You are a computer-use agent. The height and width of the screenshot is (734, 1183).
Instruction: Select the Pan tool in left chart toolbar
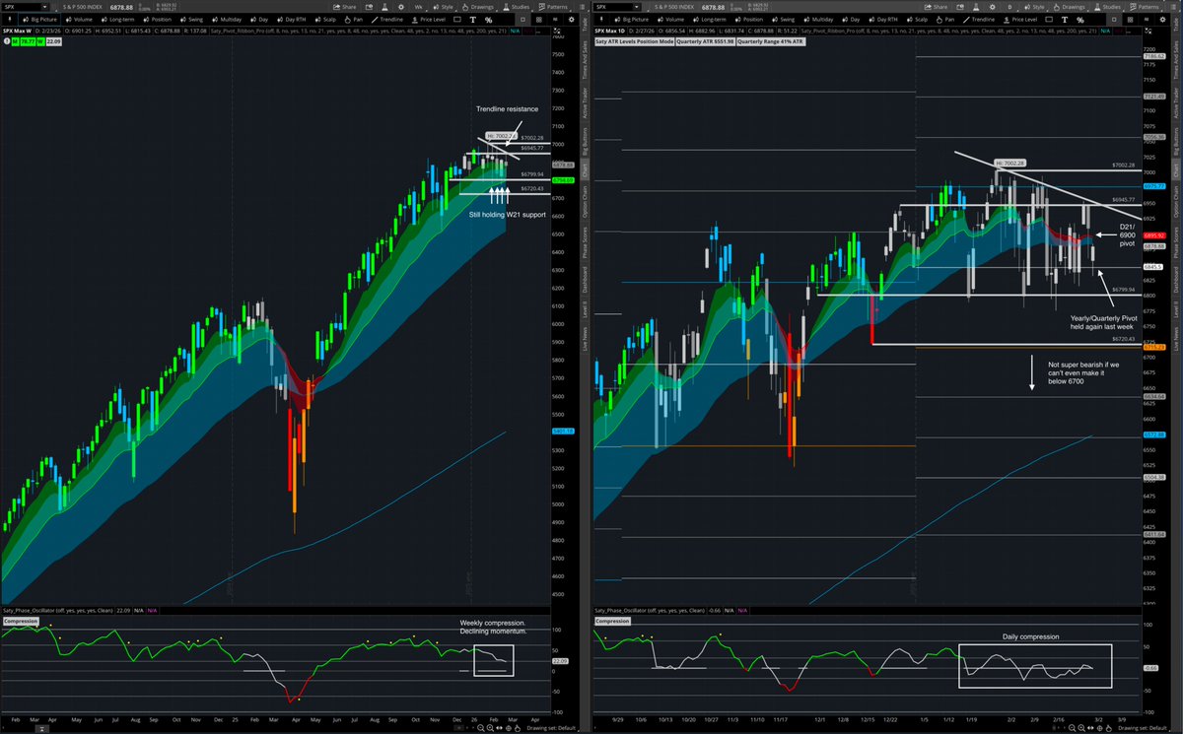coord(355,20)
